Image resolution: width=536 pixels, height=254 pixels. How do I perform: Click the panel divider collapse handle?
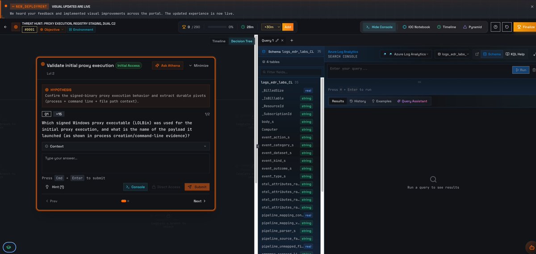coord(257,146)
